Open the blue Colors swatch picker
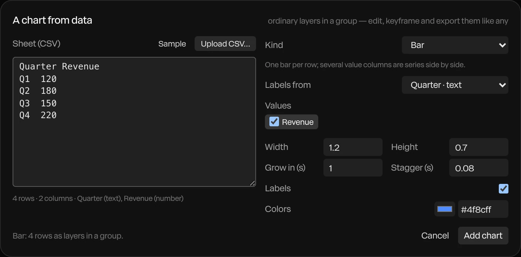The width and height of the screenshot is (521, 257). coord(445,209)
